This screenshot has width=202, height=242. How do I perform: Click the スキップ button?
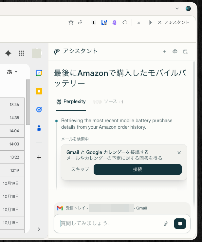pos(80,169)
